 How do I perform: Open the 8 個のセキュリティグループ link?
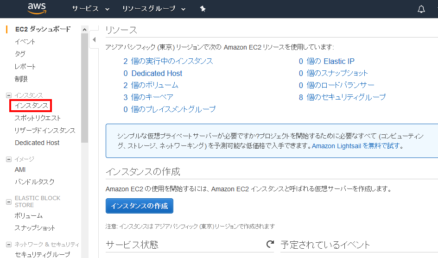tap(342, 97)
